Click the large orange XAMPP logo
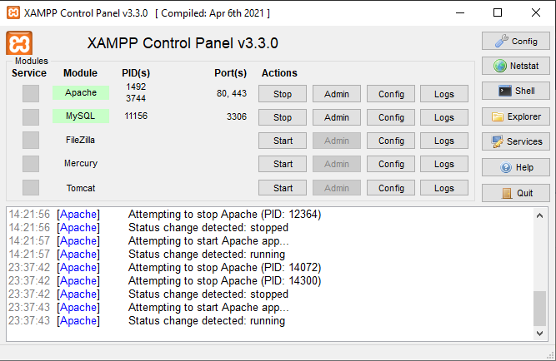This screenshot has width=556, height=361. pos(19,43)
